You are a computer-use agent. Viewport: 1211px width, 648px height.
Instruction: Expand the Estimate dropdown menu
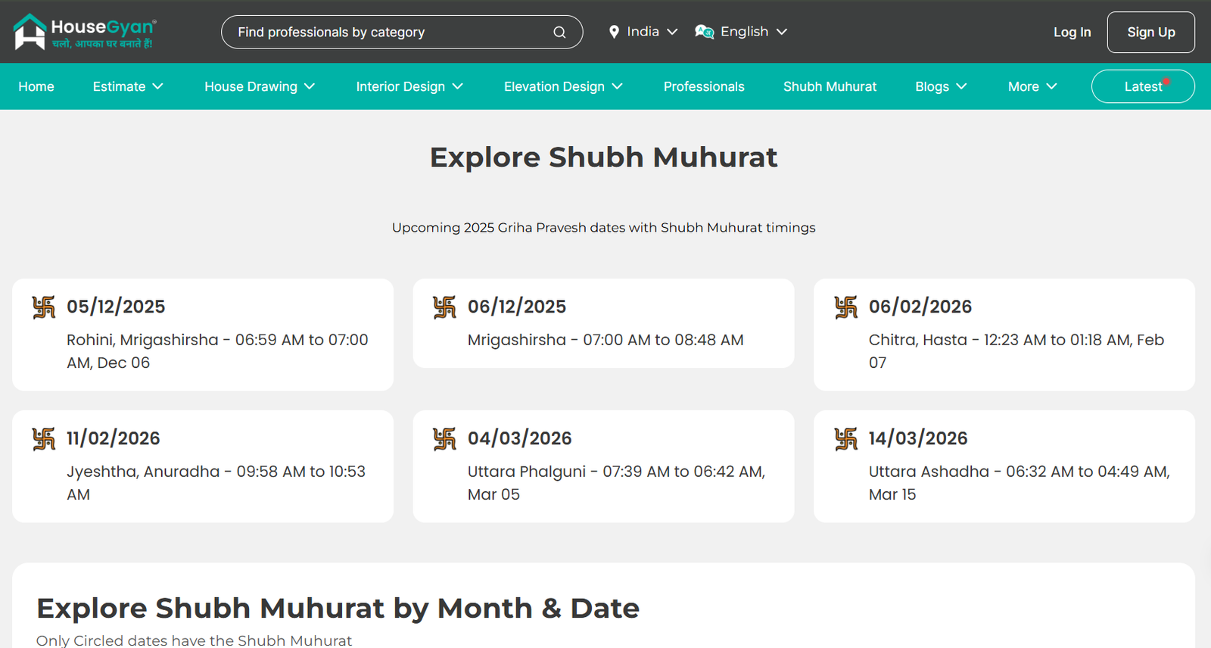coord(128,86)
